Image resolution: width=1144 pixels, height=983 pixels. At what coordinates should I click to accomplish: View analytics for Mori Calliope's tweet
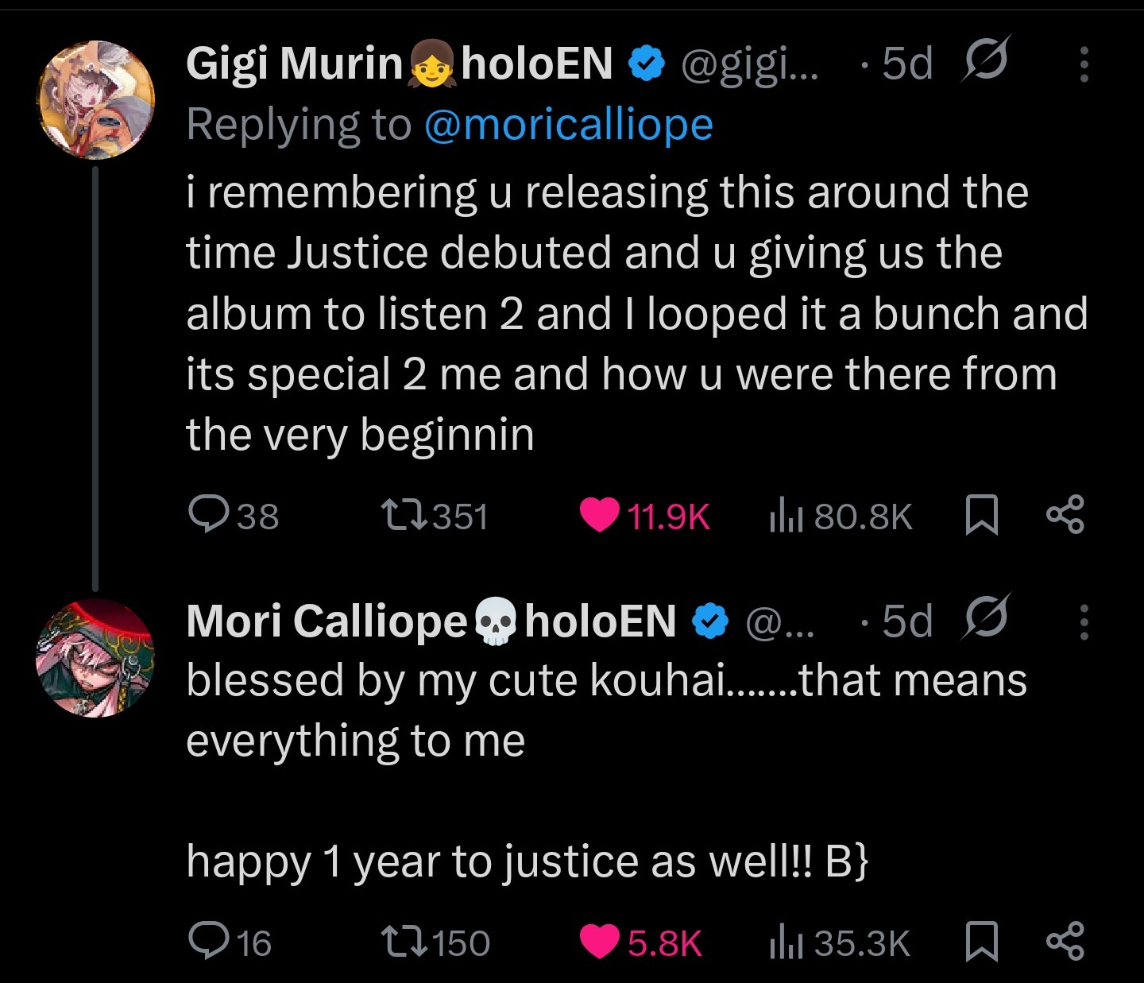(786, 943)
